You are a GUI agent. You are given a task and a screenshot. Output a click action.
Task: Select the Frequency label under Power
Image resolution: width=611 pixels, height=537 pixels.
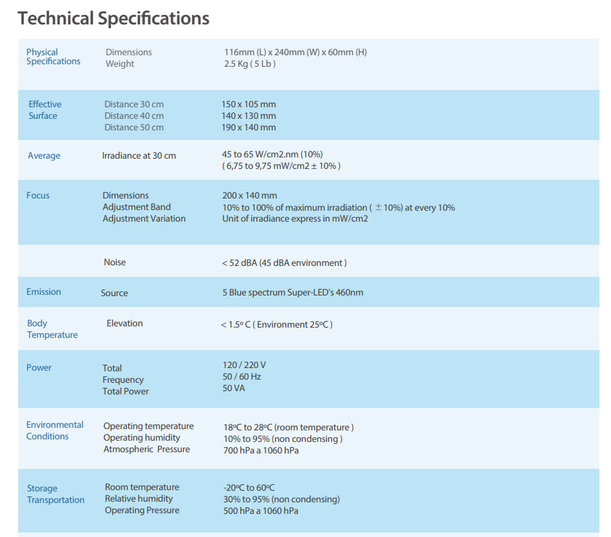[x=123, y=380]
